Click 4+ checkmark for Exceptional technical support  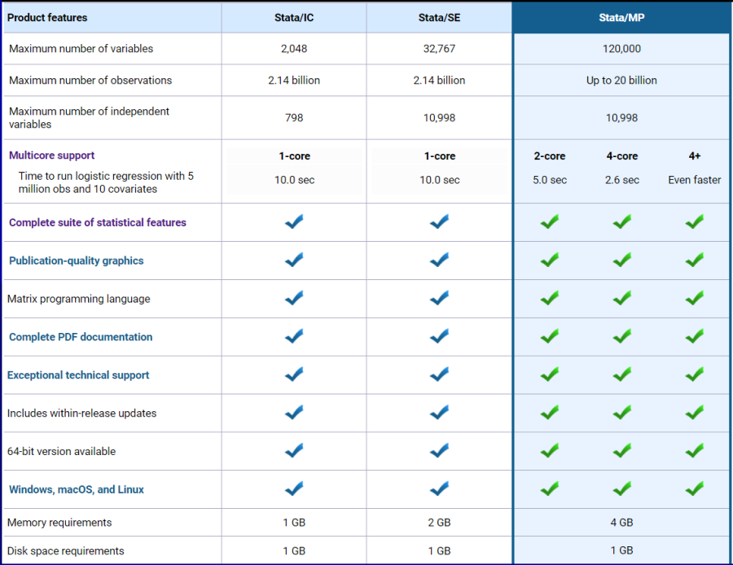[695, 374]
